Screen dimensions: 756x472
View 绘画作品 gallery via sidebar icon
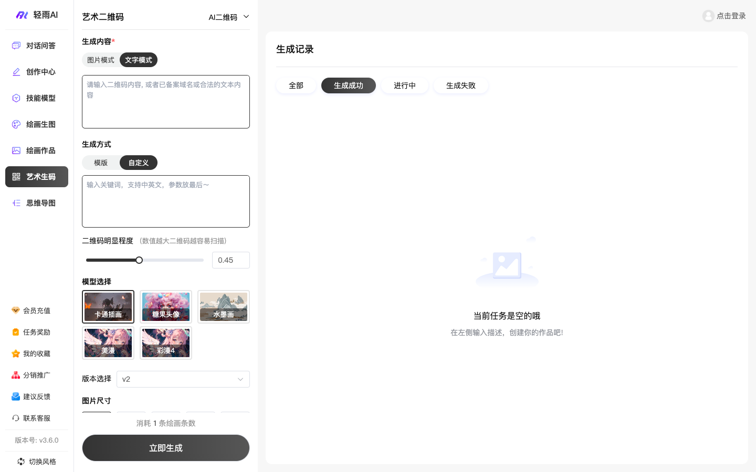coord(37,151)
